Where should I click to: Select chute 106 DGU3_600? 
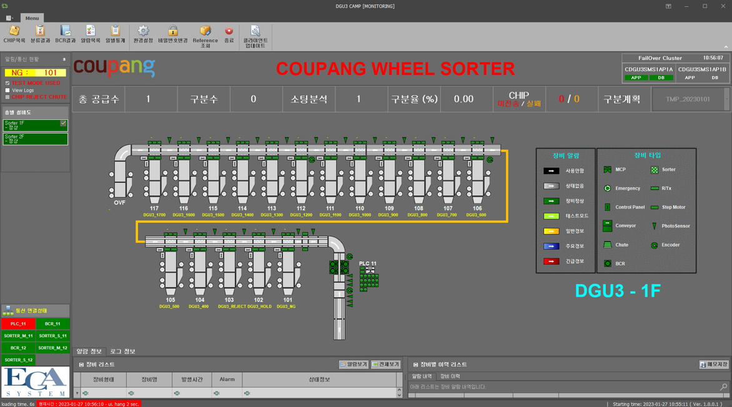click(x=477, y=181)
